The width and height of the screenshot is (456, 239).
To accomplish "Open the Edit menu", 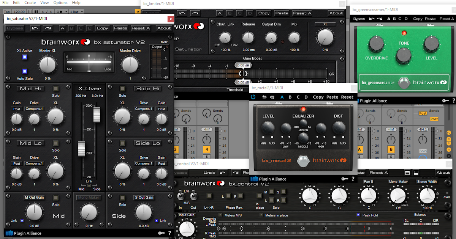I will [16, 3].
